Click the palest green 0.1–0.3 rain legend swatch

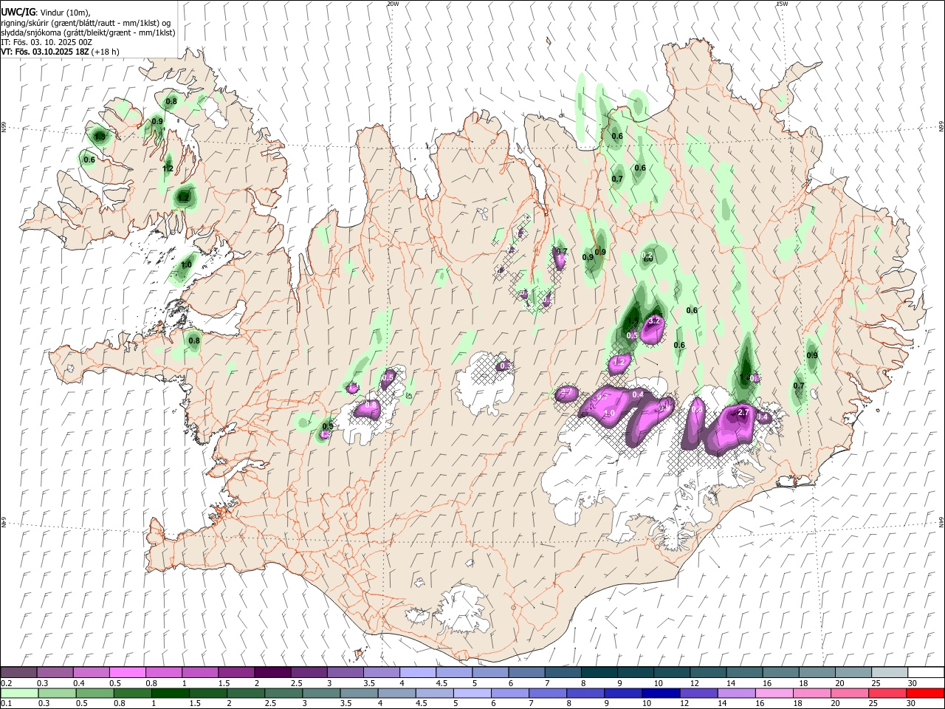point(18,693)
